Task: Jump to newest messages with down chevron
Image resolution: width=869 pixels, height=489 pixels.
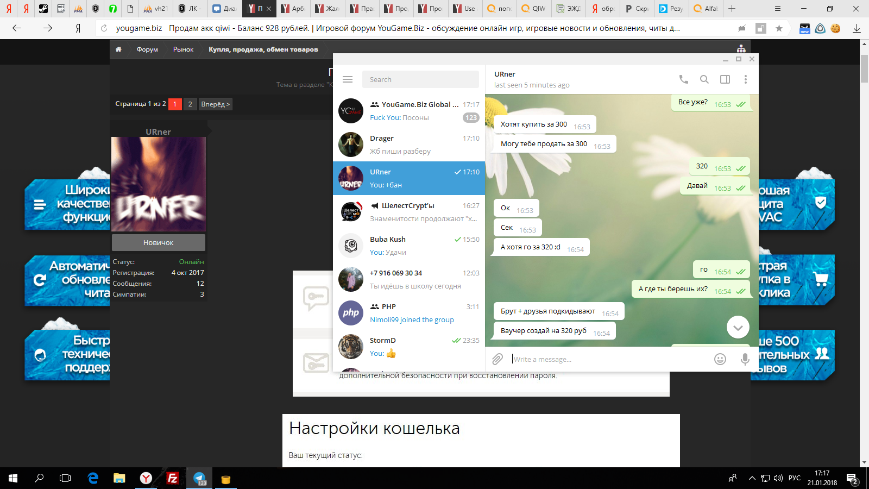Action: tap(738, 327)
